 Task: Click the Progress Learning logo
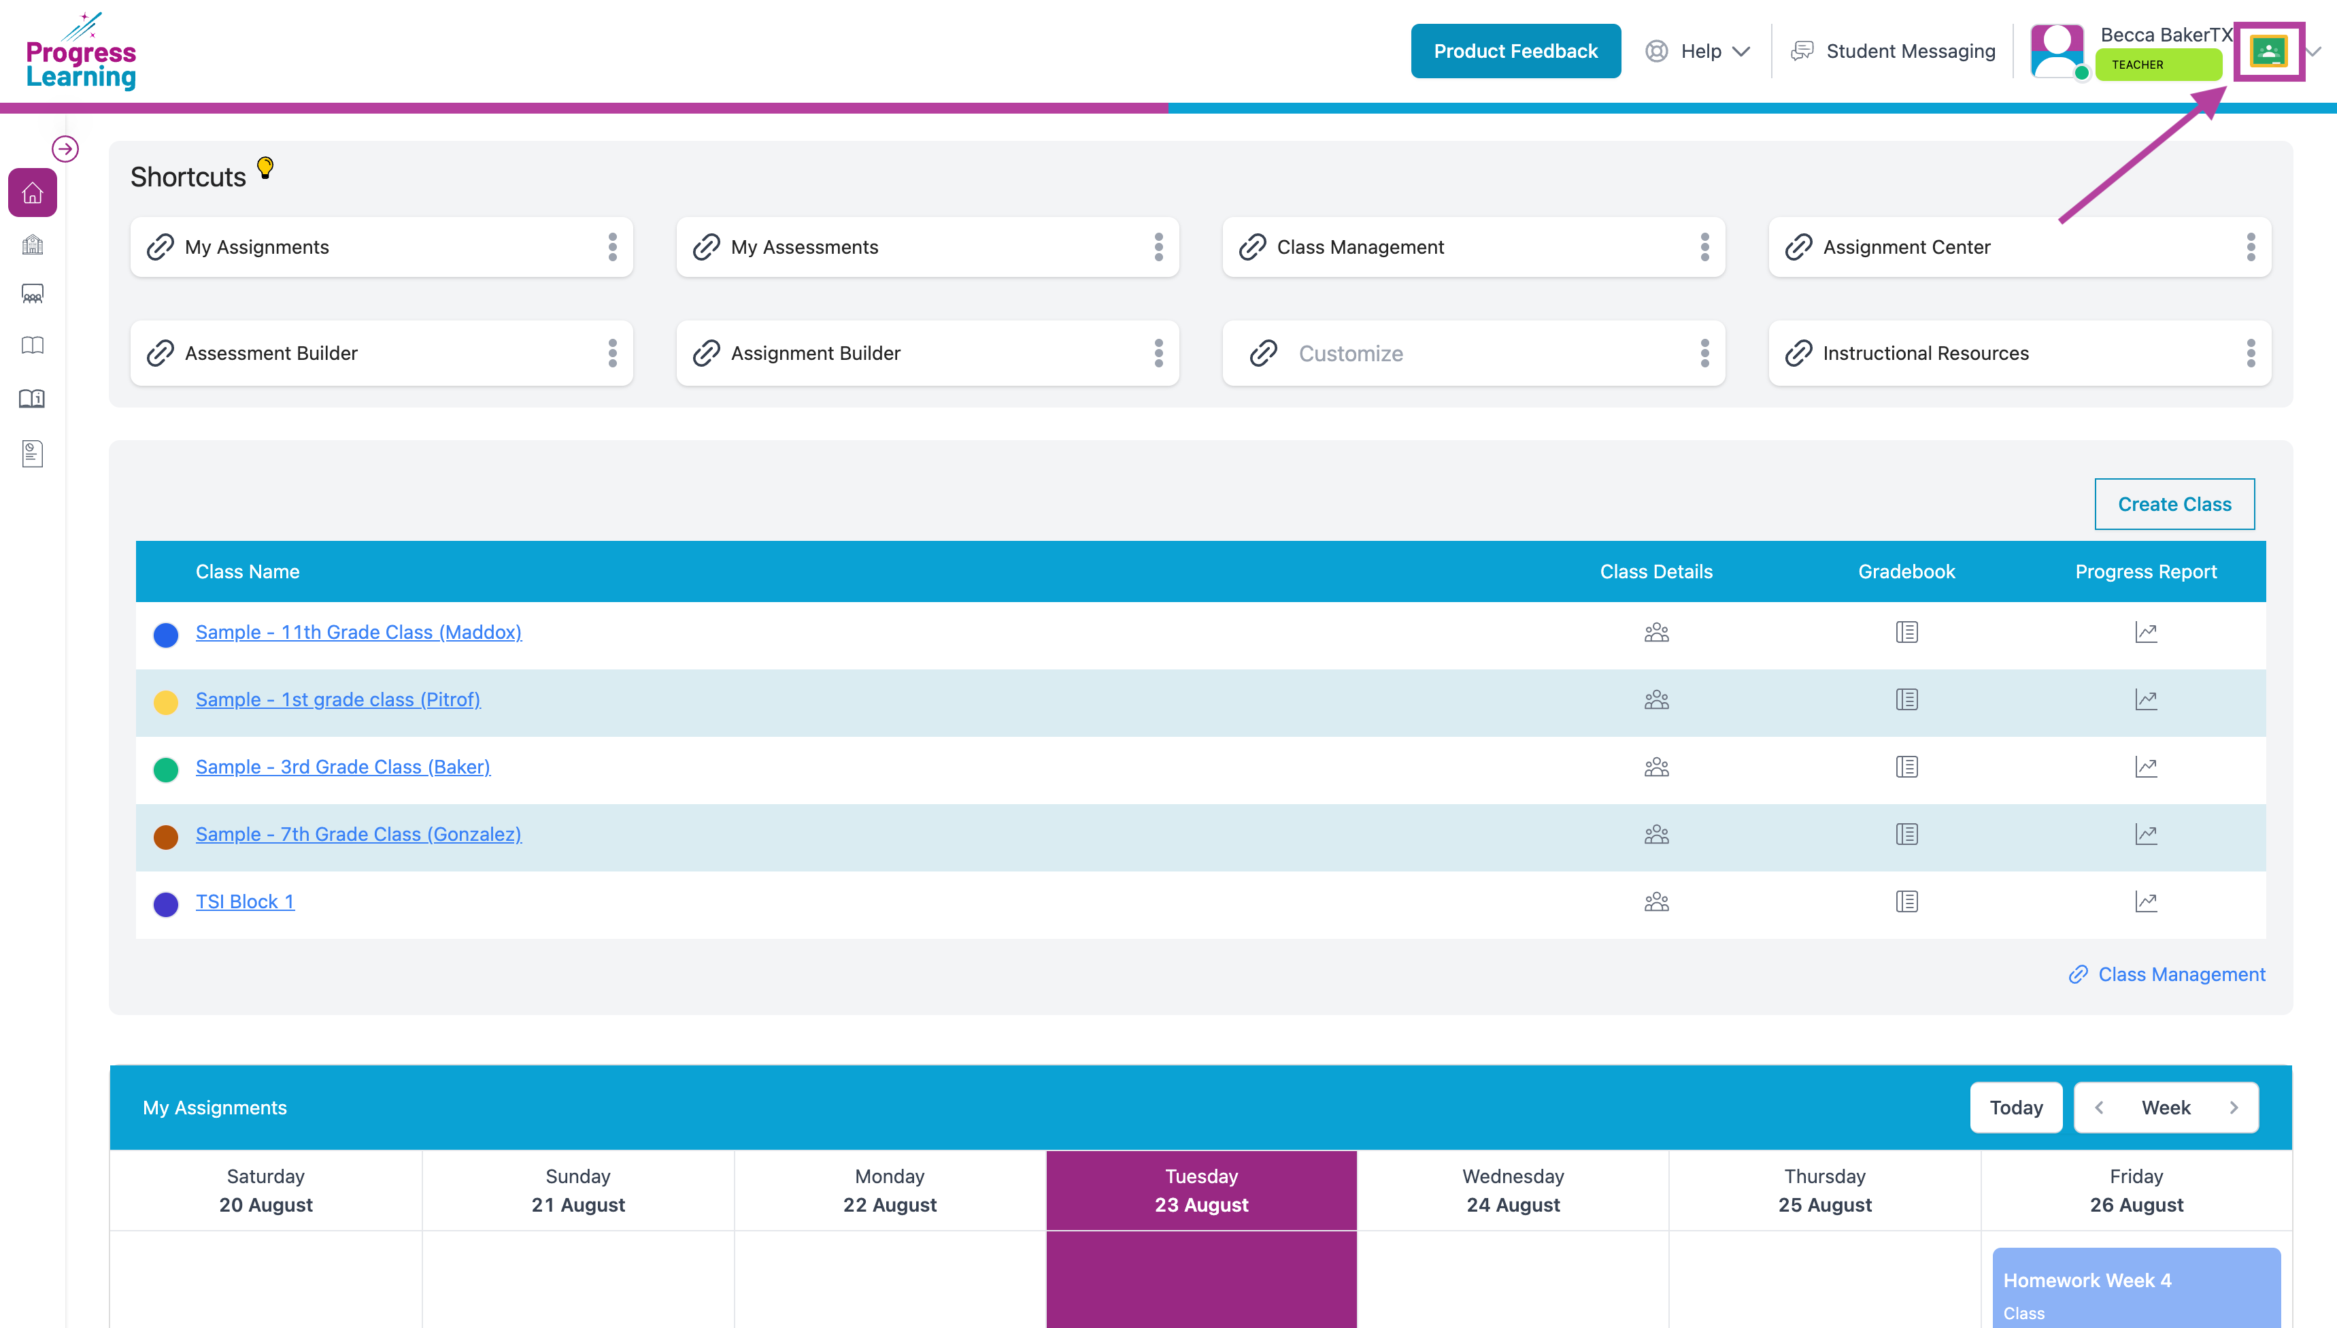81,52
